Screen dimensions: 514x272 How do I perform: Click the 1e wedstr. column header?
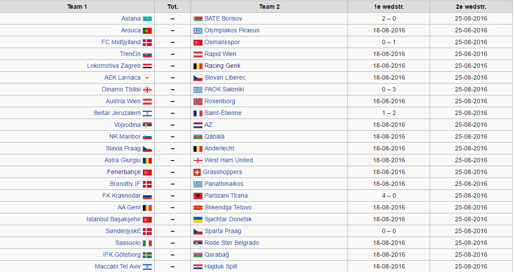(389, 7)
